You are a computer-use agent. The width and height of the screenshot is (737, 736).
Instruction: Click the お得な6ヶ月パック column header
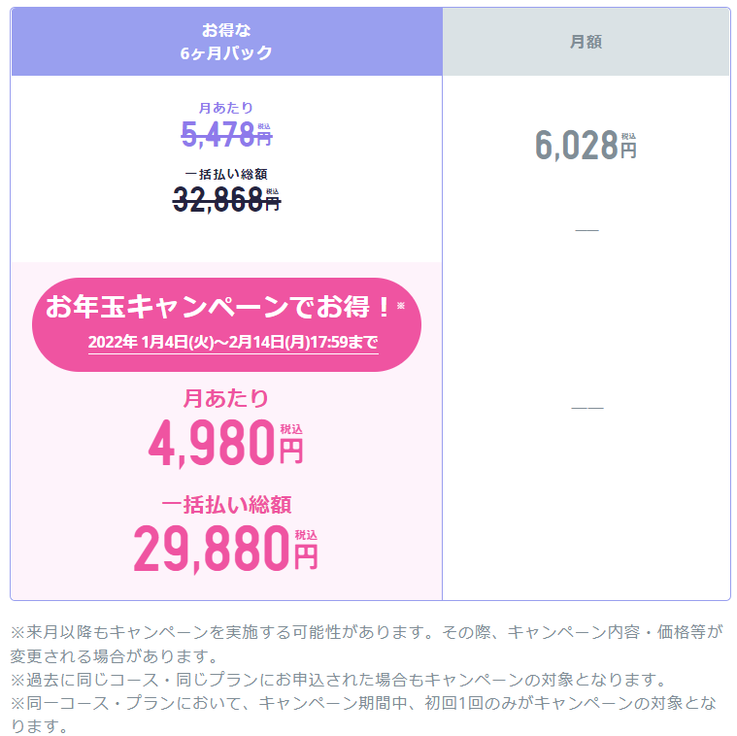(x=226, y=42)
